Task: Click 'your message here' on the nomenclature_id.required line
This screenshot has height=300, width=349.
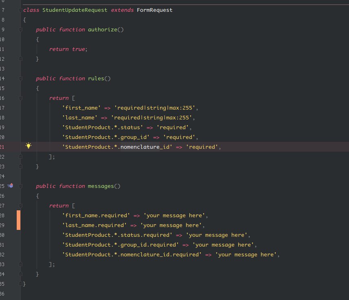Action: [246, 255]
